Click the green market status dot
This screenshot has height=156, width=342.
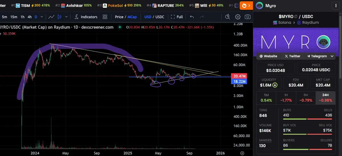tap(119, 27)
